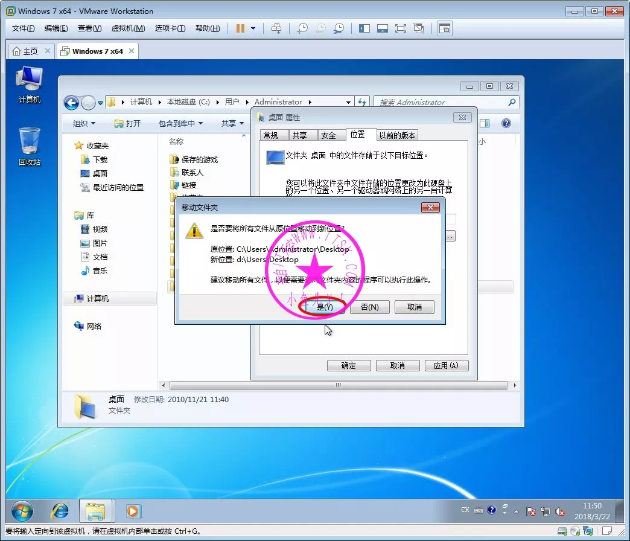Viewport: 630px width, 541px height.
Task: Click 否(N) in the move folder dialog
Action: 369,307
